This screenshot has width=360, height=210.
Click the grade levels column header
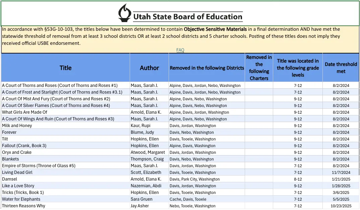coord(298,68)
